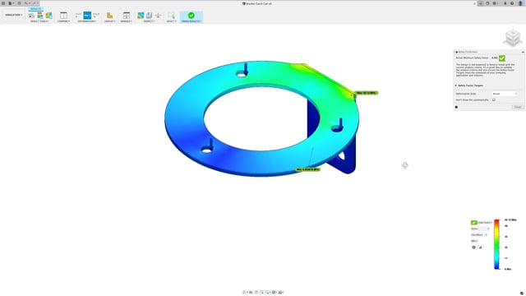Click the info icon in Results Details footer
Viewport: 526px width, 296px height.
[x=457, y=107]
